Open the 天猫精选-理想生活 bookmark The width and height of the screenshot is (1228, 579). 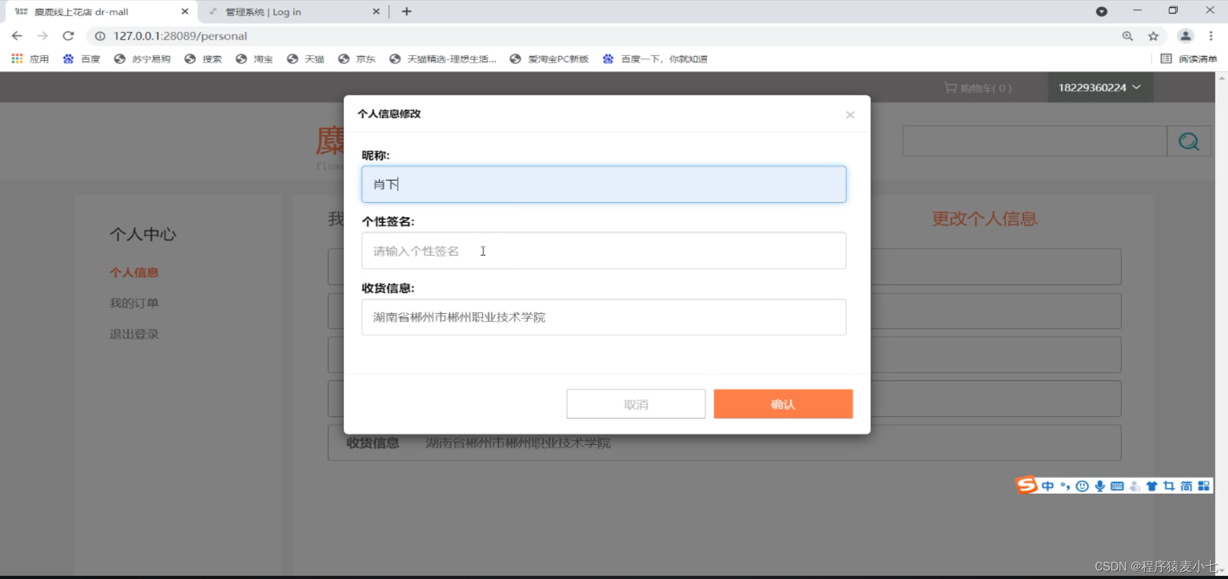443,59
